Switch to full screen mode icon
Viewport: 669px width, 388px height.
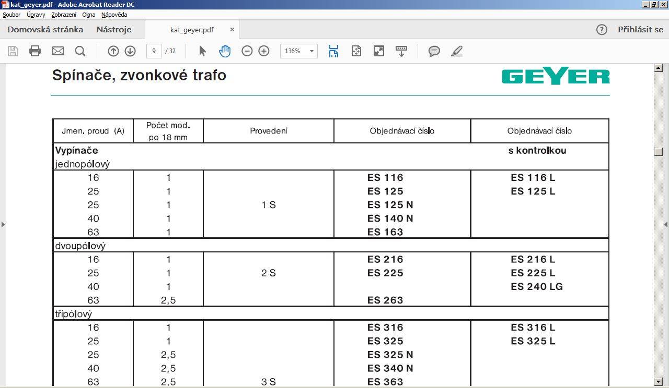coord(379,51)
